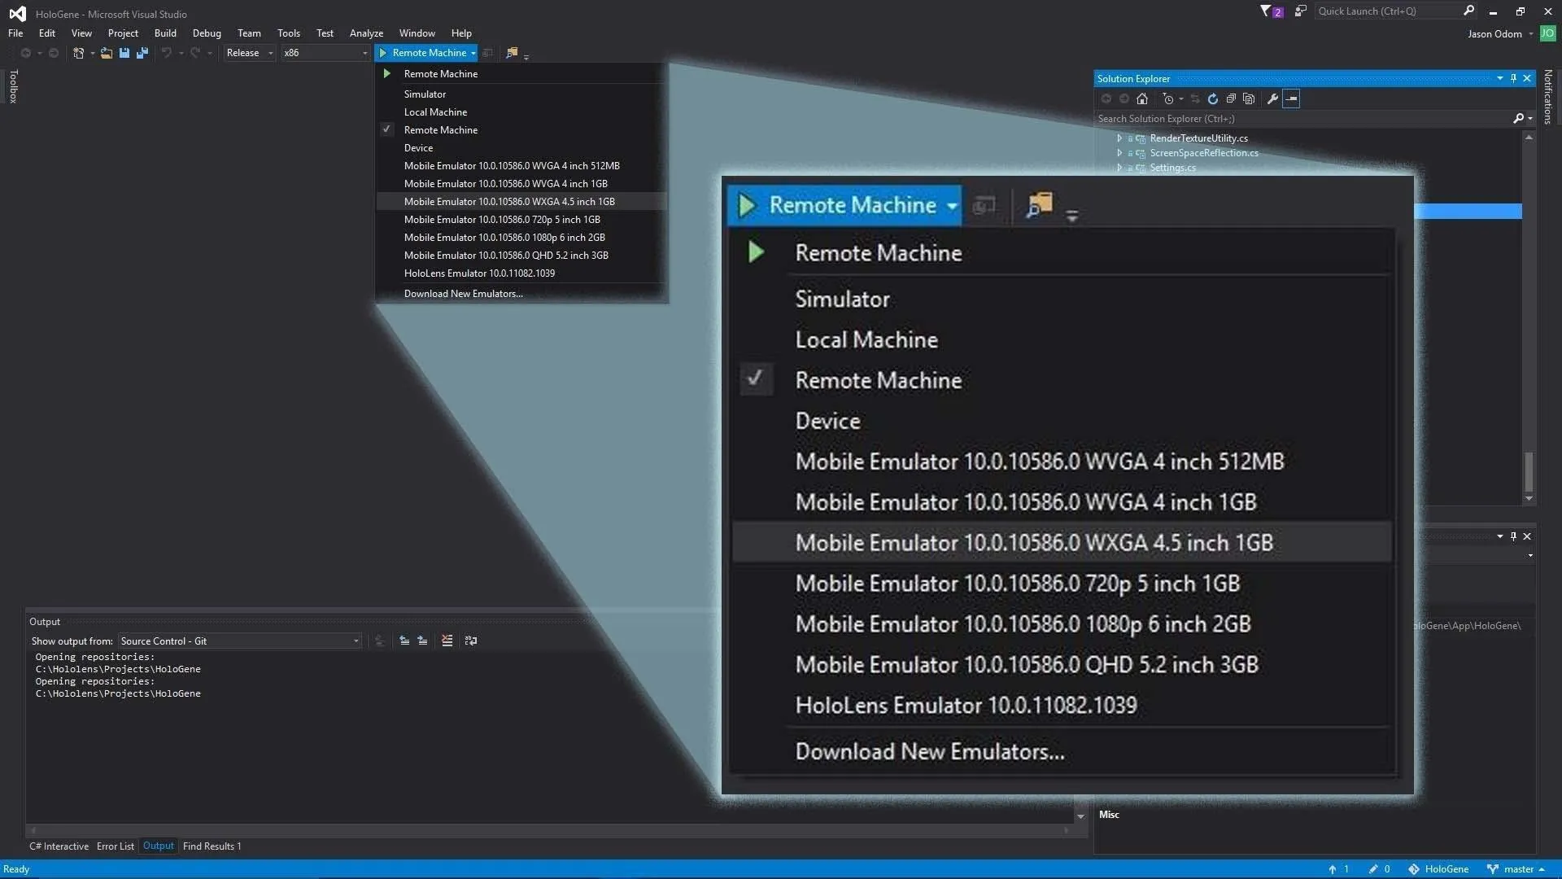Click the Home icon in Solution Explorer
Screen dimensions: 1562x879
click(1142, 98)
